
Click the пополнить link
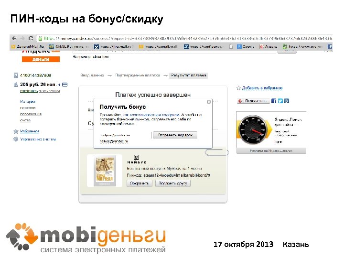coord(29,91)
